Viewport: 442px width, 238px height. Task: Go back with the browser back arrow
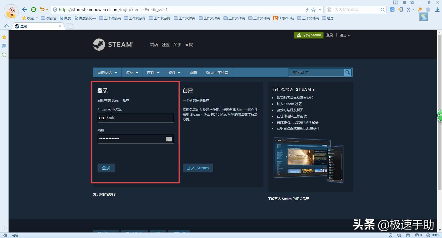pyautogui.click(x=25, y=10)
